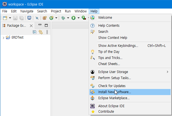Choose Eclipse Marketplace
The height and width of the screenshot is (116, 172).
130,98
